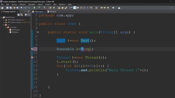Collapse the src folder node
Viewport: 175px width, 98px height.
(x=4, y=25)
